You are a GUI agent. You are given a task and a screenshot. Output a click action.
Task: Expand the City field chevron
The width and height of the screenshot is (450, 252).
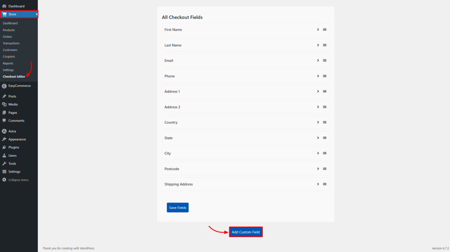318,153
